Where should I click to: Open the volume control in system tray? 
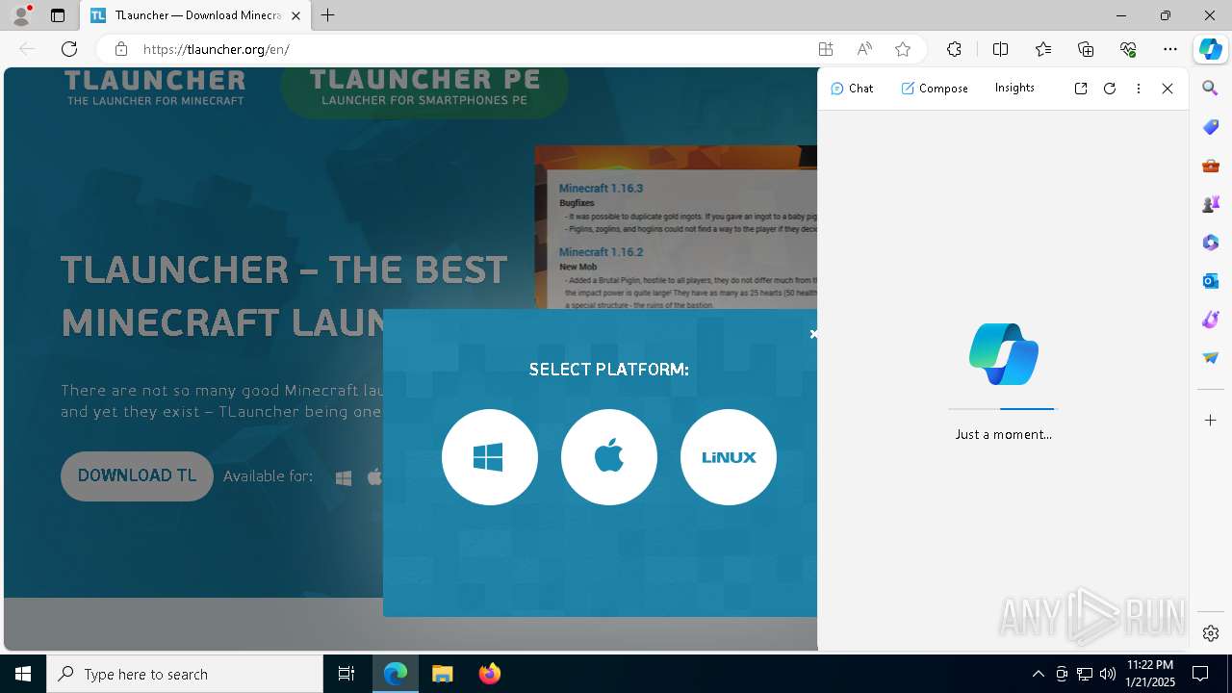(x=1108, y=674)
